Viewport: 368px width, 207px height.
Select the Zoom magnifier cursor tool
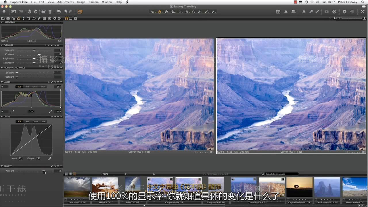click(166, 12)
